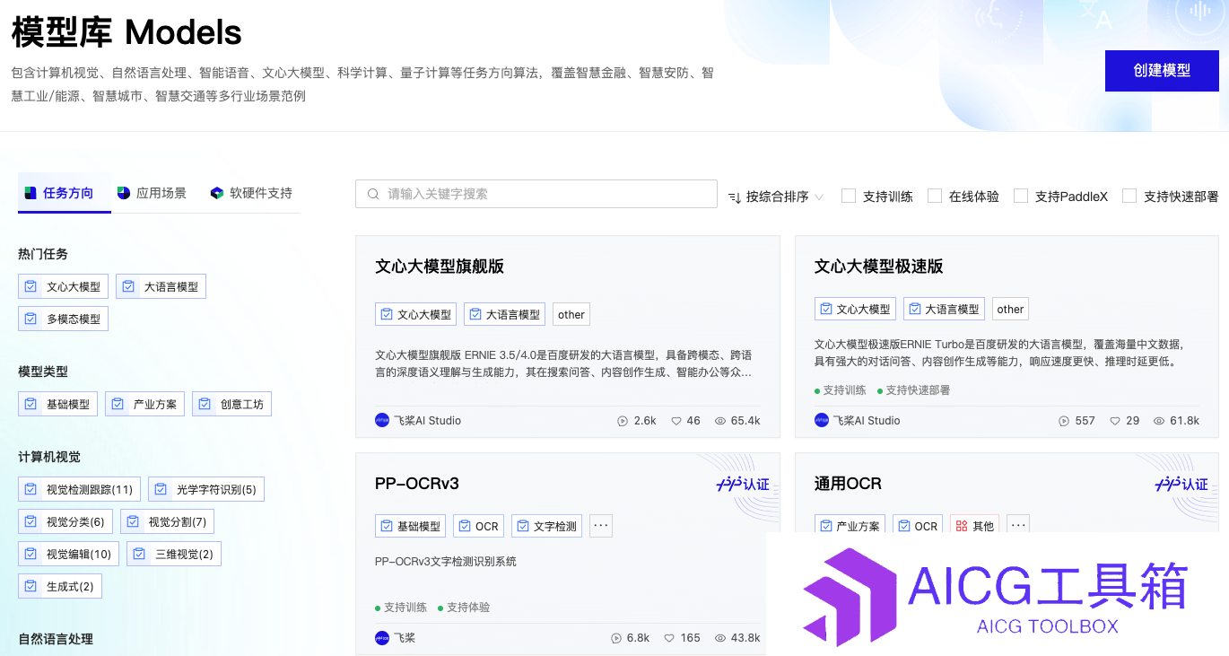1229x656 pixels.
Task: Click run-count icon showing 6.8k
Action: tap(616, 638)
